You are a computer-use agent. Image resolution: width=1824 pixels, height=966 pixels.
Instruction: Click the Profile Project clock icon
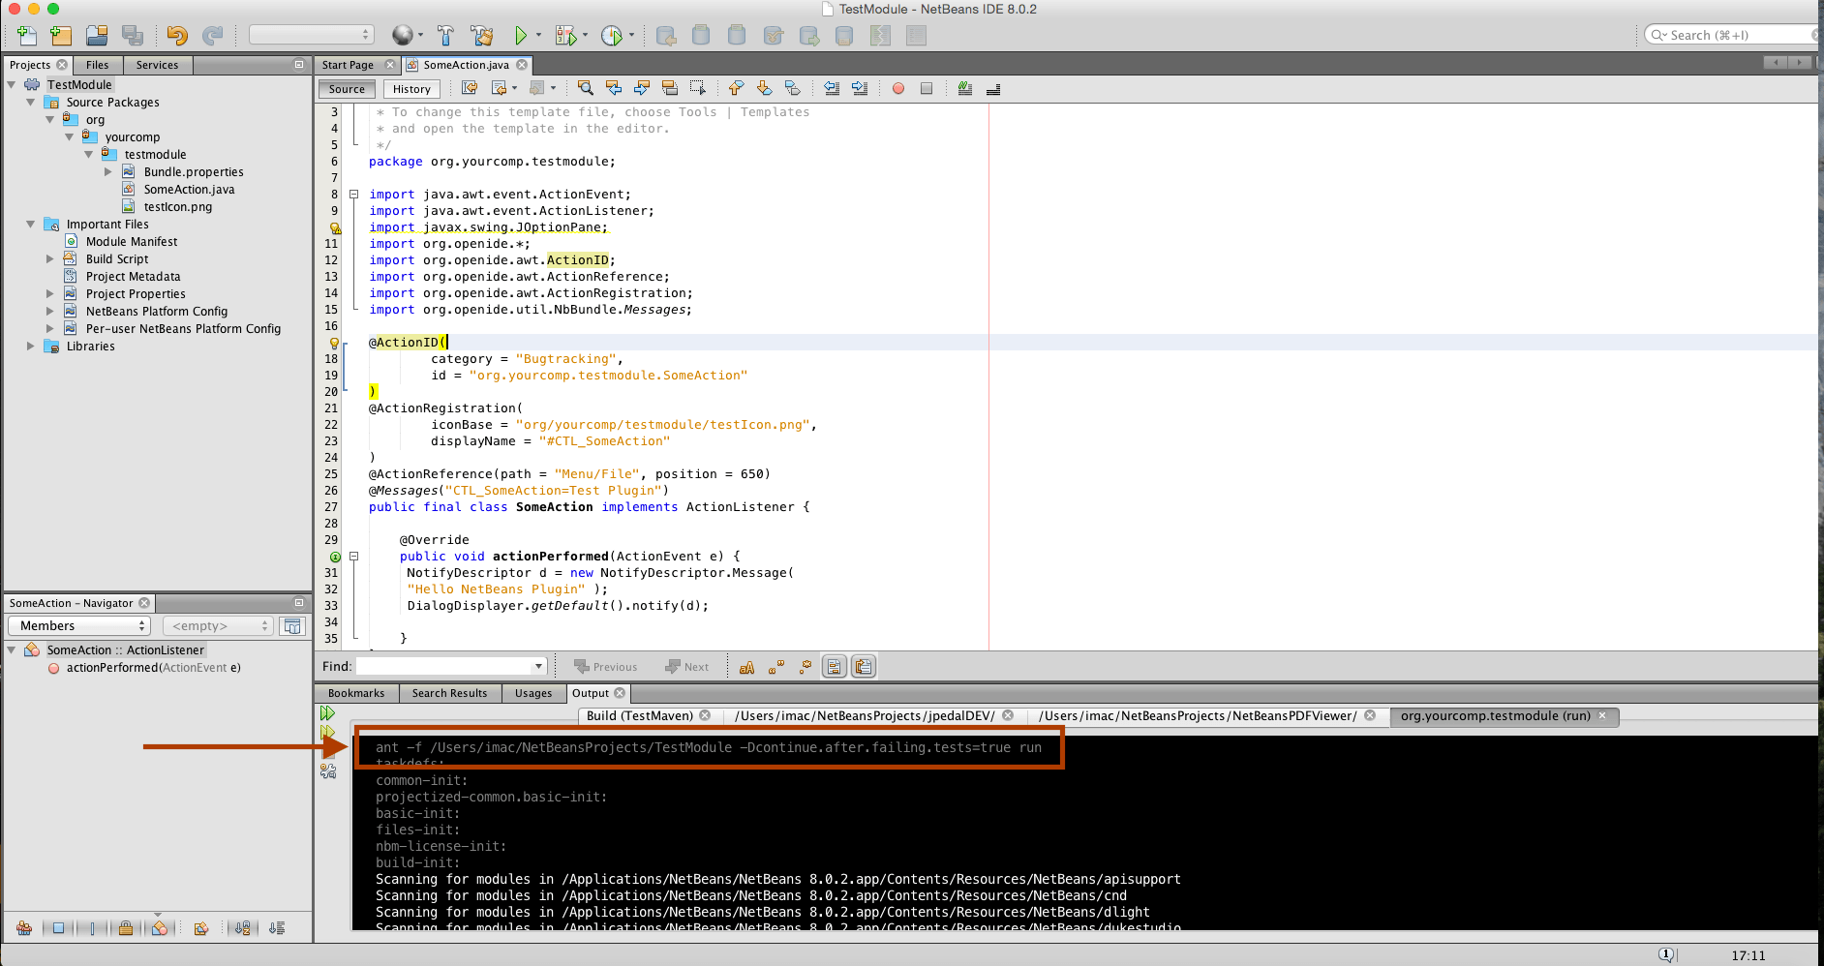[611, 36]
